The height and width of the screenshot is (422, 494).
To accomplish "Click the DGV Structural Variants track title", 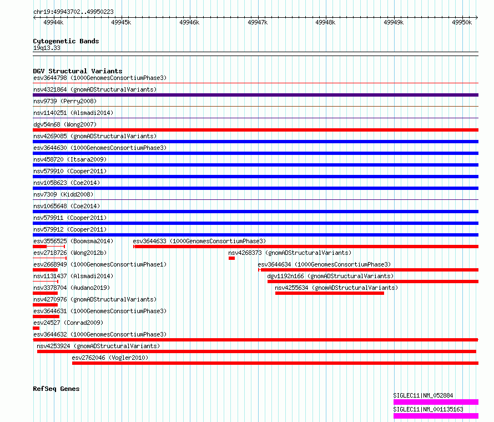I will coord(78,71).
